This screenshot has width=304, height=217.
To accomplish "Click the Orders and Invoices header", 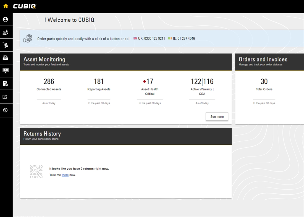I will coord(263,59).
